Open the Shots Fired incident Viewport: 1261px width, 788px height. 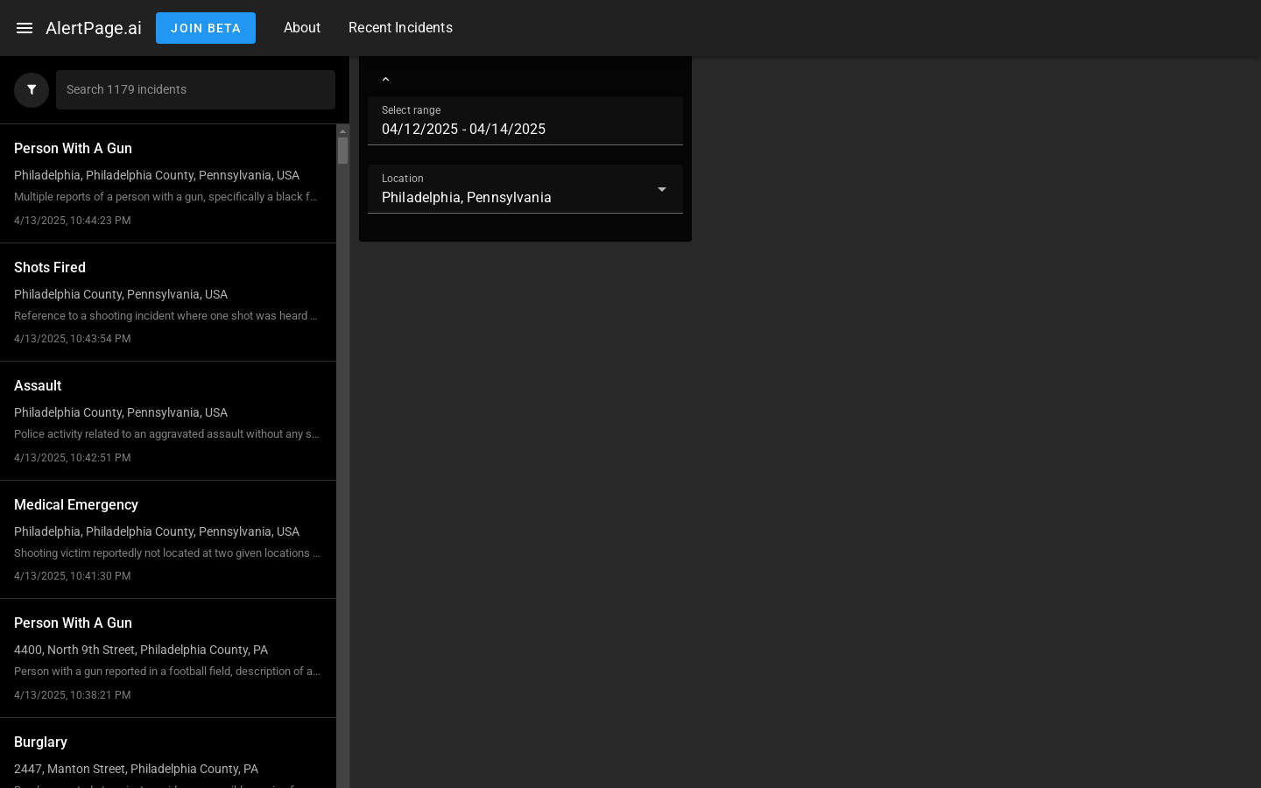168,302
